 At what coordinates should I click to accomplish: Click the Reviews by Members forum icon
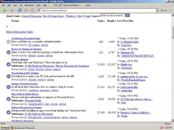(8, 52)
